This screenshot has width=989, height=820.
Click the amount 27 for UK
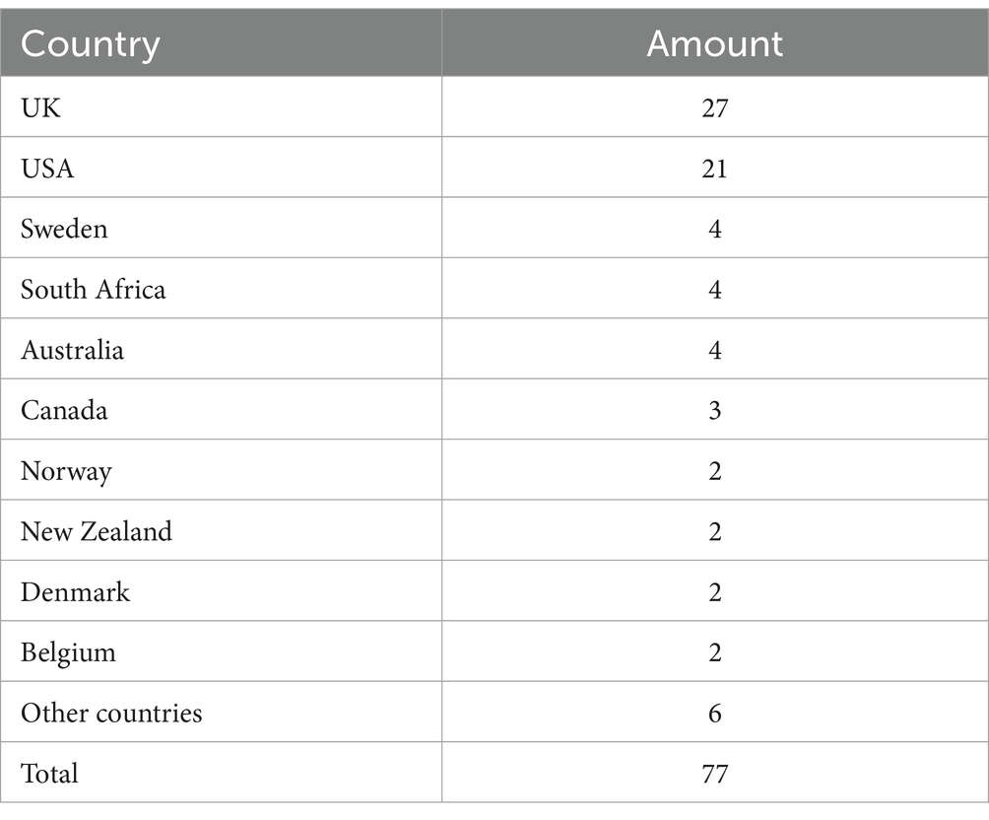(714, 108)
